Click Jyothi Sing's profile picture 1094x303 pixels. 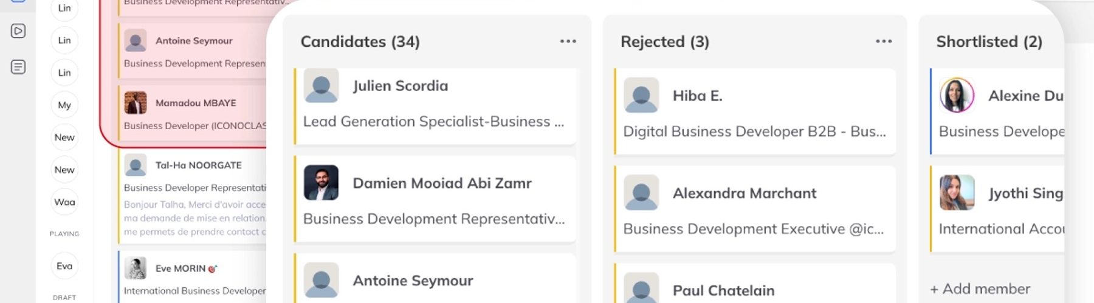tap(957, 193)
